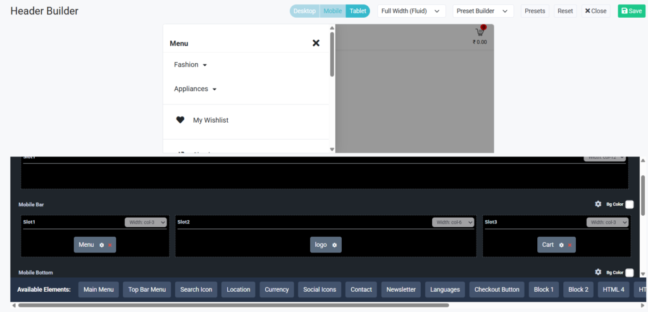Image resolution: width=648 pixels, height=312 pixels.
Task: Click the heart icon beside My Wishlist
Action: (x=180, y=120)
